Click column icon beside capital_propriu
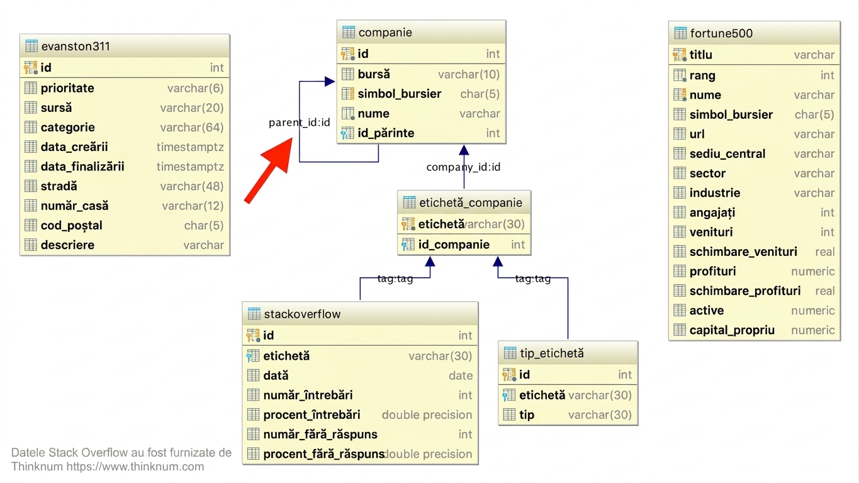The height and width of the screenshot is (483, 859). [x=680, y=330]
